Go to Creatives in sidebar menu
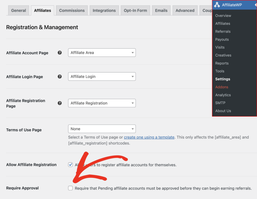The width and height of the screenshot is (257, 199). 223,55
